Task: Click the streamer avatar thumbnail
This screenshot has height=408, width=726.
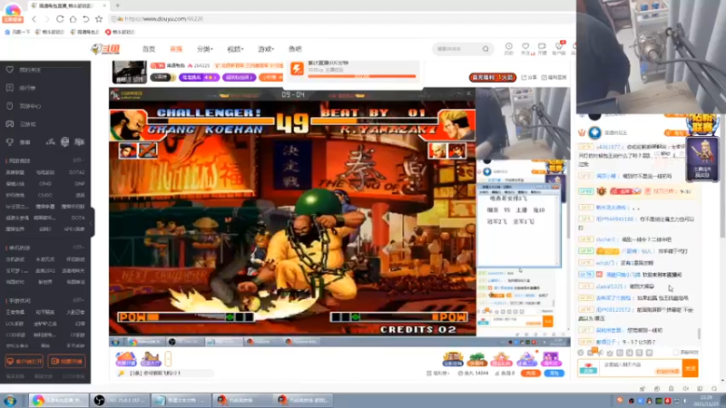Action: (x=130, y=73)
